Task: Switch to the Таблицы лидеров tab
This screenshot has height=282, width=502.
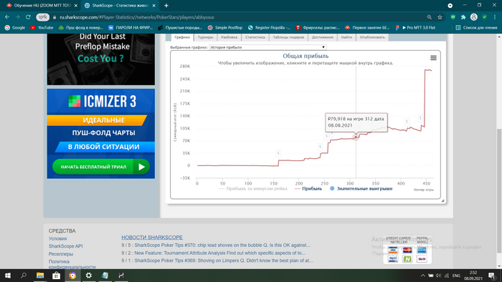Action: pyautogui.click(x=288, y=37)
